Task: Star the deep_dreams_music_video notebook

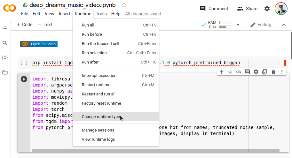Action: coord(124,5)
